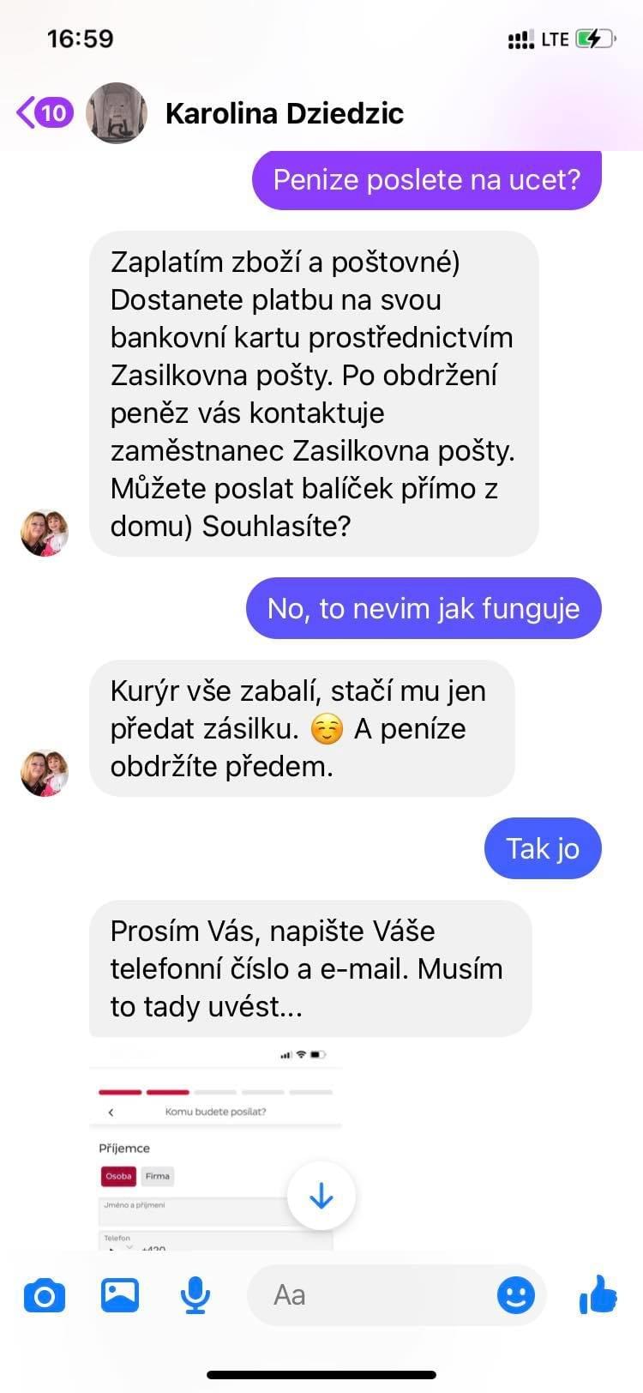Tap sender avatar beside 'Souhlasíte?' message
This screenshot has height=1393, width=643.
pyautogui.click(x=45, y=533)
